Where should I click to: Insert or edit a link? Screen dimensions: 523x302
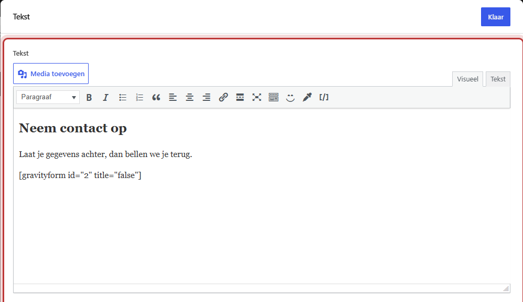pyautogui.click(x=223, y=97)
